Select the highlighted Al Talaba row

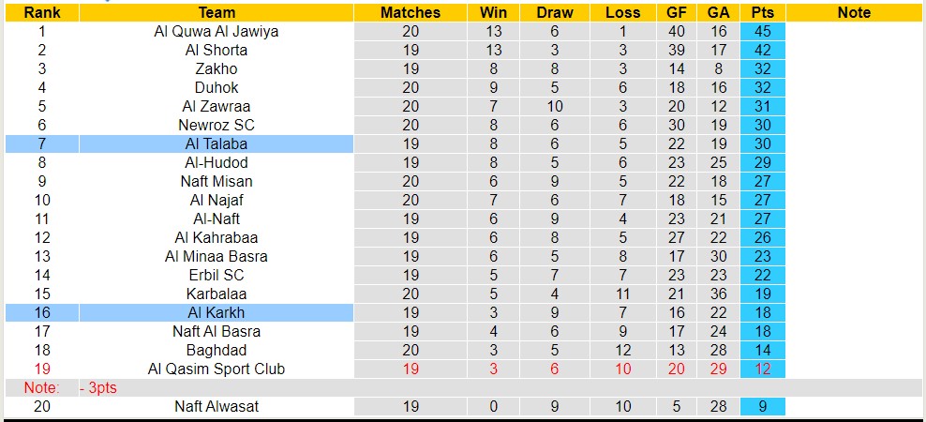click(217, 143)
